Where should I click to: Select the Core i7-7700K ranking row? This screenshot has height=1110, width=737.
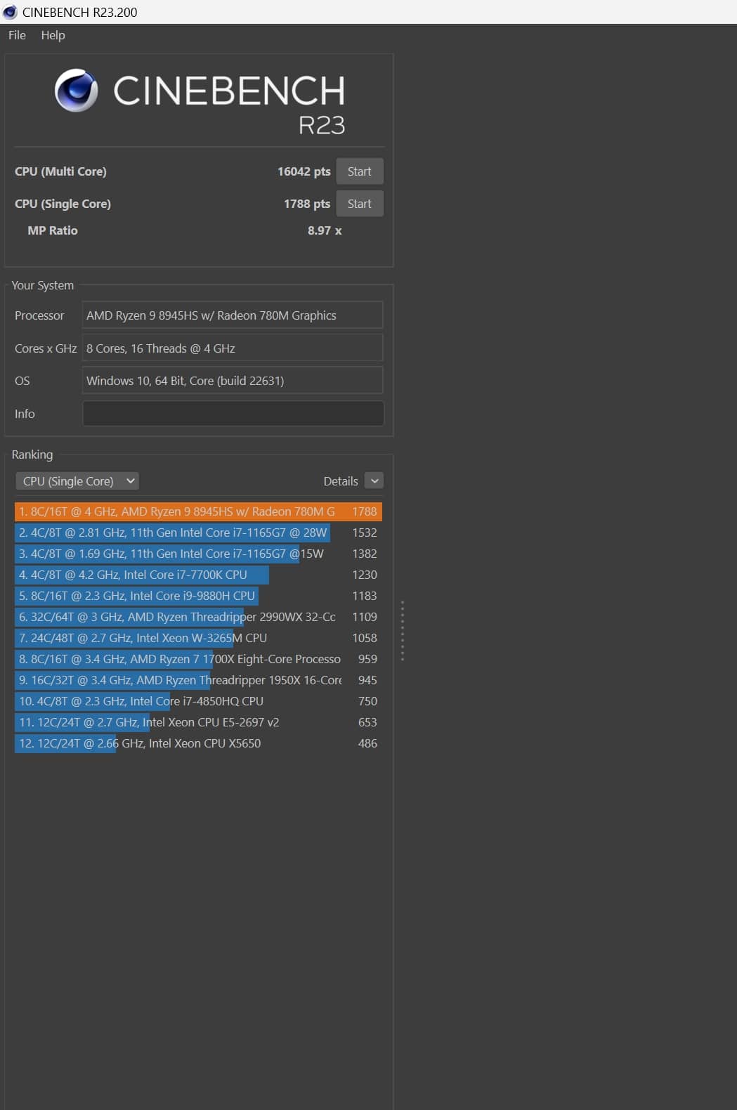[198, 575]
